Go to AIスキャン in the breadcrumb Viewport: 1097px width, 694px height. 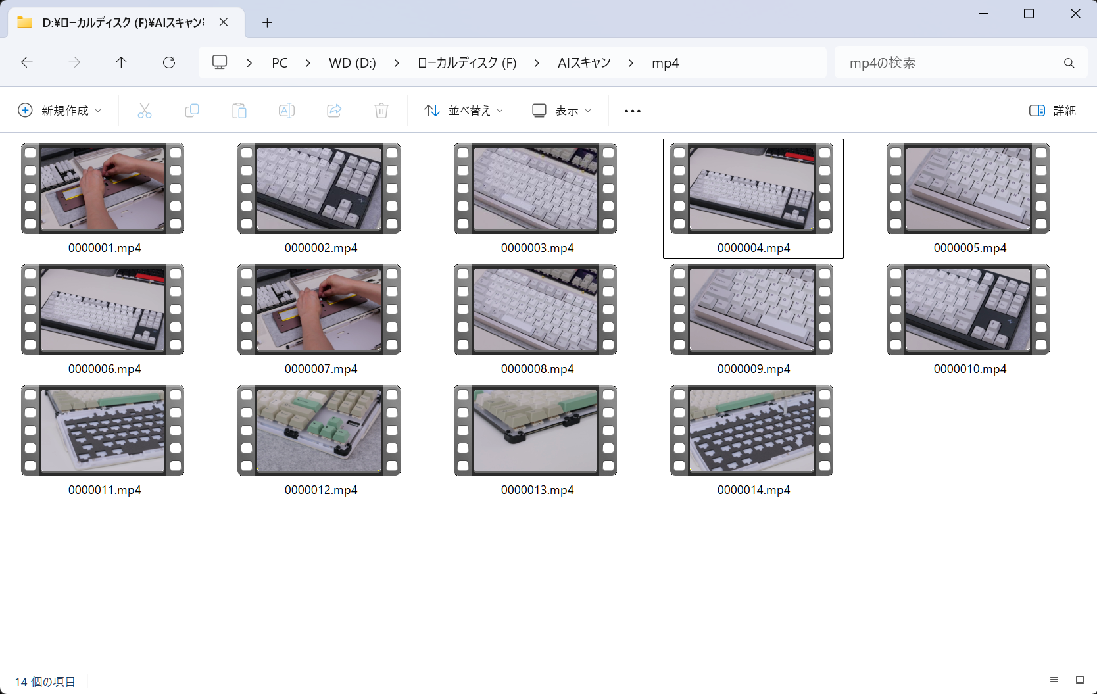tap(584, 63)
